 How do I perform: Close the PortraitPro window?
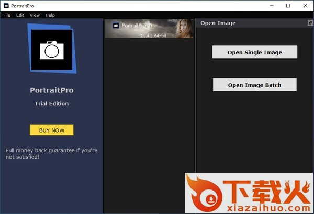[305, 6]
